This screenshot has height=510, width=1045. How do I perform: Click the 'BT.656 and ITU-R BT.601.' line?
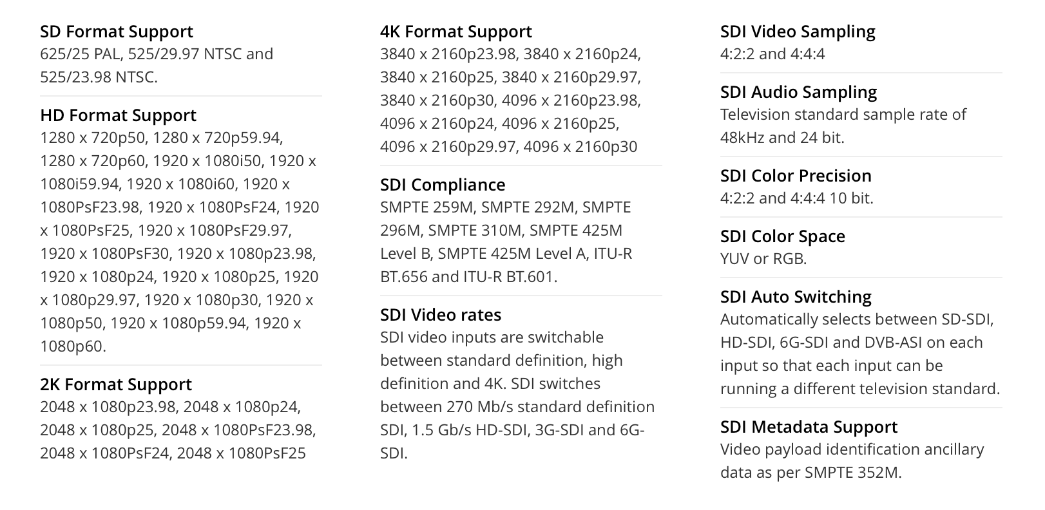[468, 277]
